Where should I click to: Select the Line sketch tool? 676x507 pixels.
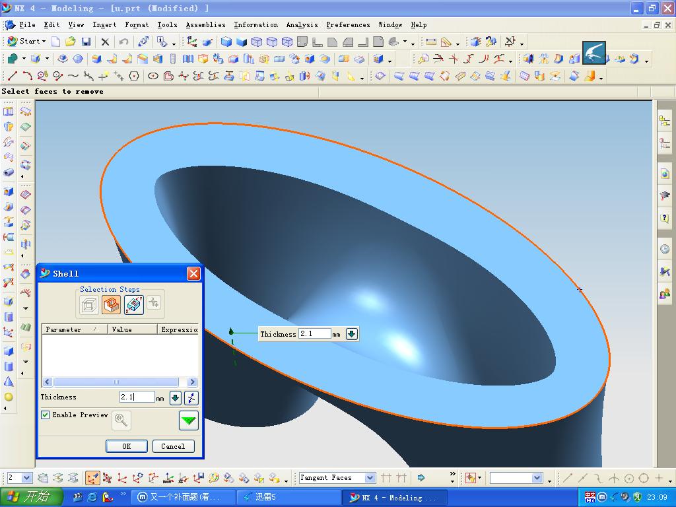13,76
